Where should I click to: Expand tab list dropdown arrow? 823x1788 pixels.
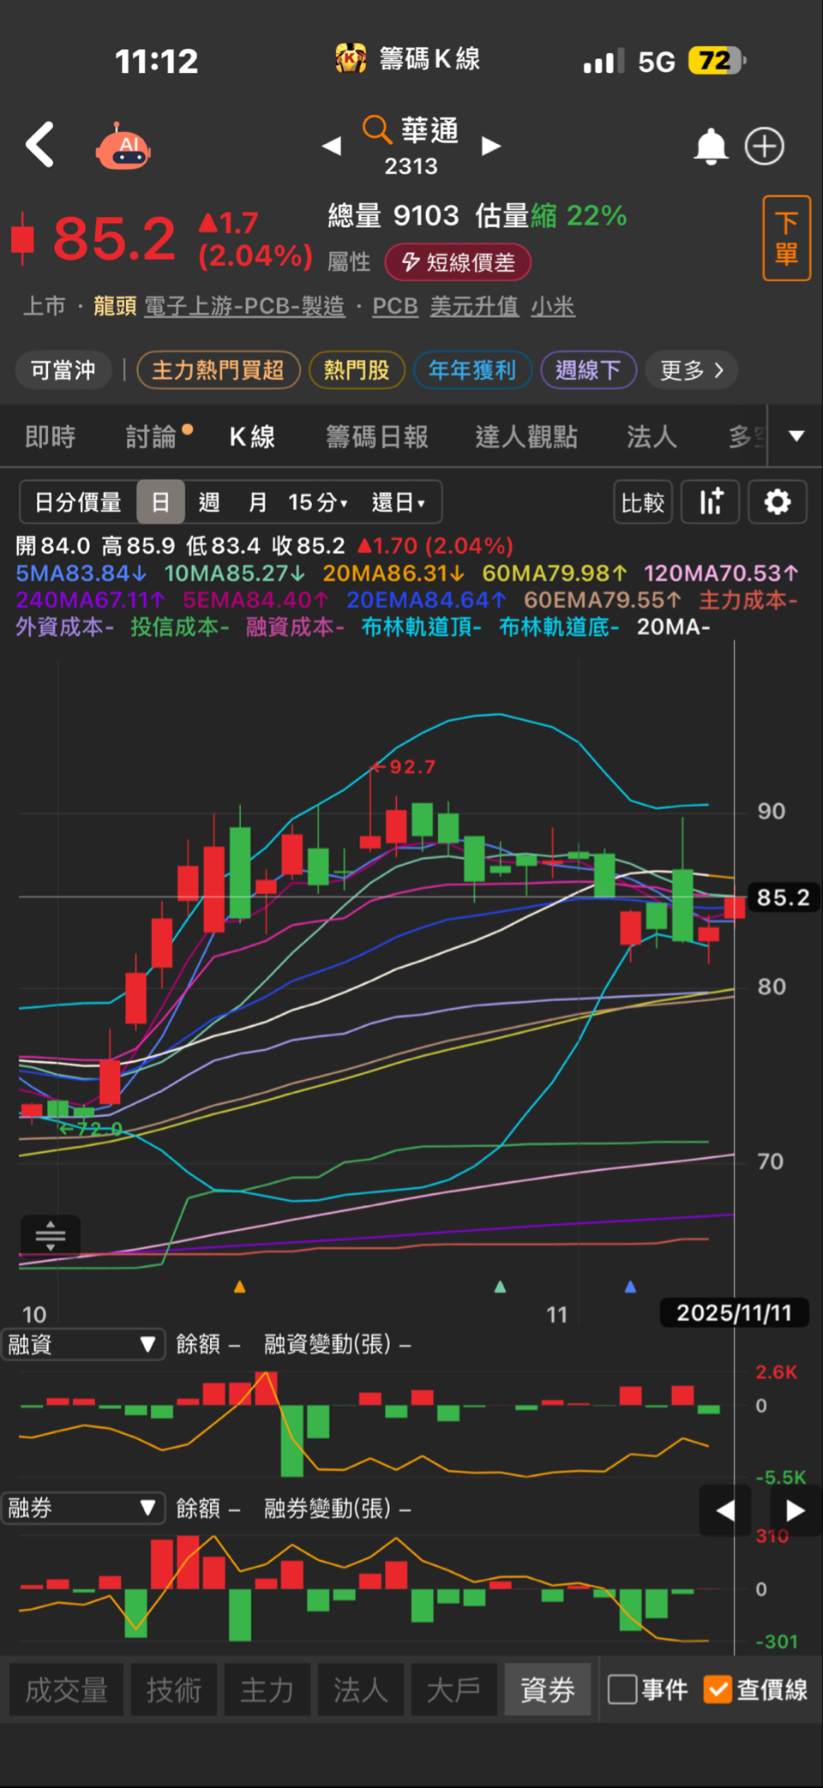click(x=796, y=436)
